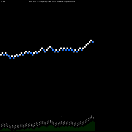Select the highest white Renko brick
Screen dimensions: 132x132
(x=91, y=40)
